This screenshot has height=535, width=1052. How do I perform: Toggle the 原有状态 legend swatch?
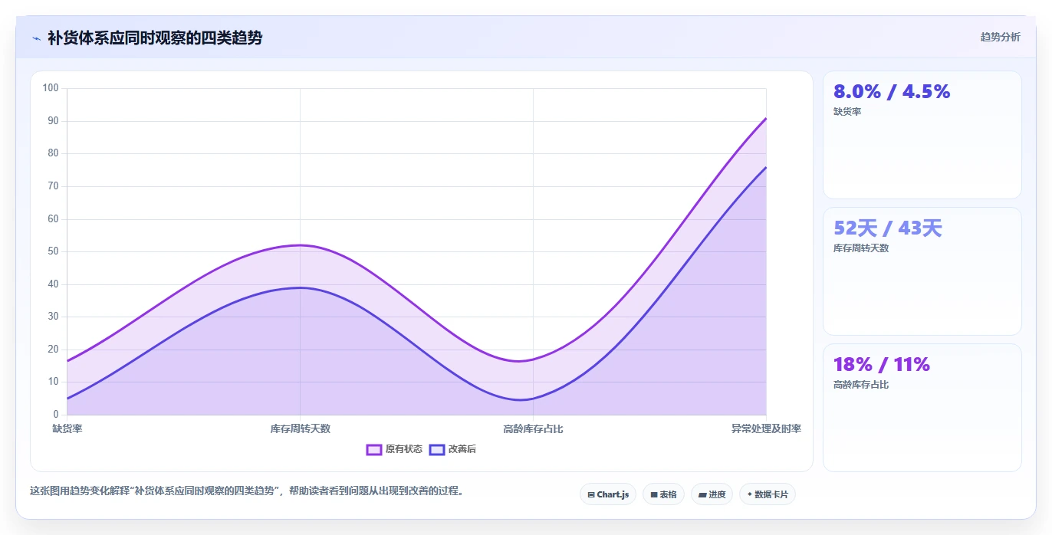374,450
